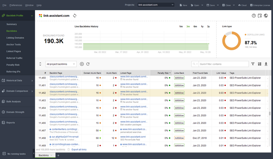This screenshot has height=159, width=273.
Task: Click the download export icon
Action: point(266,64)
